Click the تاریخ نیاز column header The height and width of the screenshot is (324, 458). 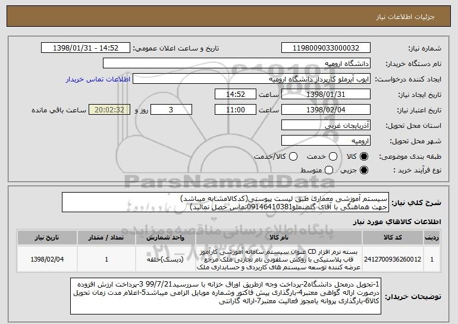click(x=47, y=238)
